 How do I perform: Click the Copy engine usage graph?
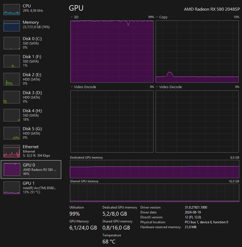[x=197, y=52]
